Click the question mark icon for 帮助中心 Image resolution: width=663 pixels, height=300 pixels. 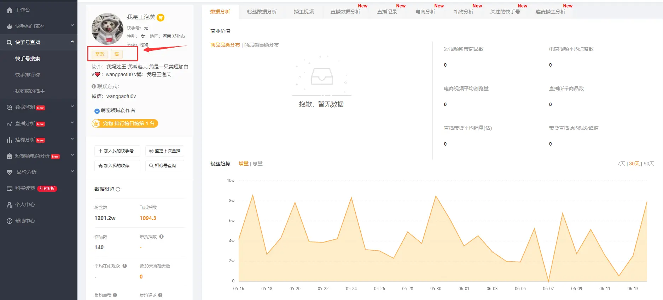10,221
